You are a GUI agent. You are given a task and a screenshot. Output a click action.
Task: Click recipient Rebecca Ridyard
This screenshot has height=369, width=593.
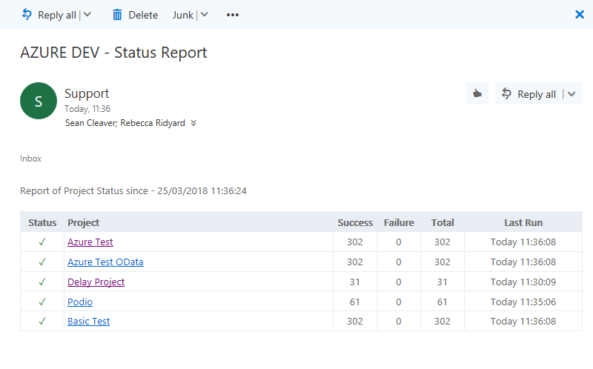153,123
